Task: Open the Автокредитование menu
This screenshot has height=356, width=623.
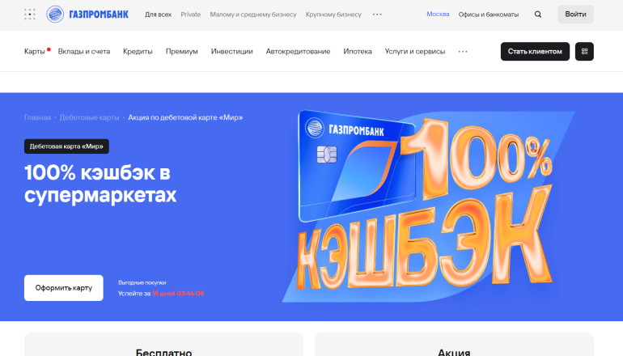Action: 298,51
